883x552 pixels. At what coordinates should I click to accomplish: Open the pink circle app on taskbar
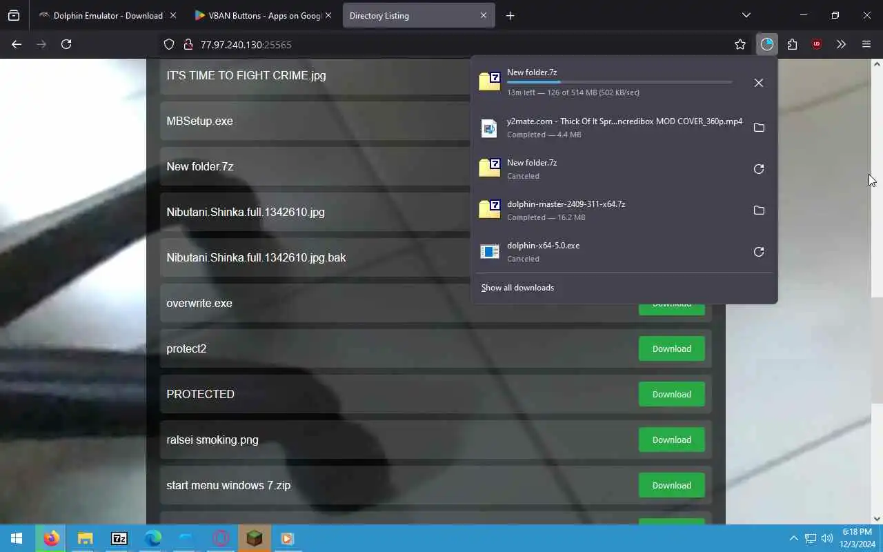220,538
